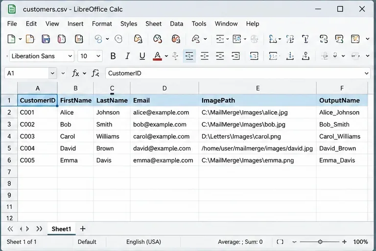
Task: Toggle Bold formatting
Action: [x=113, y=56]
